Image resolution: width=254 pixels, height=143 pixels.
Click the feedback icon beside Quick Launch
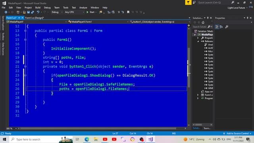pyautogui.click(x=194, y=2)
